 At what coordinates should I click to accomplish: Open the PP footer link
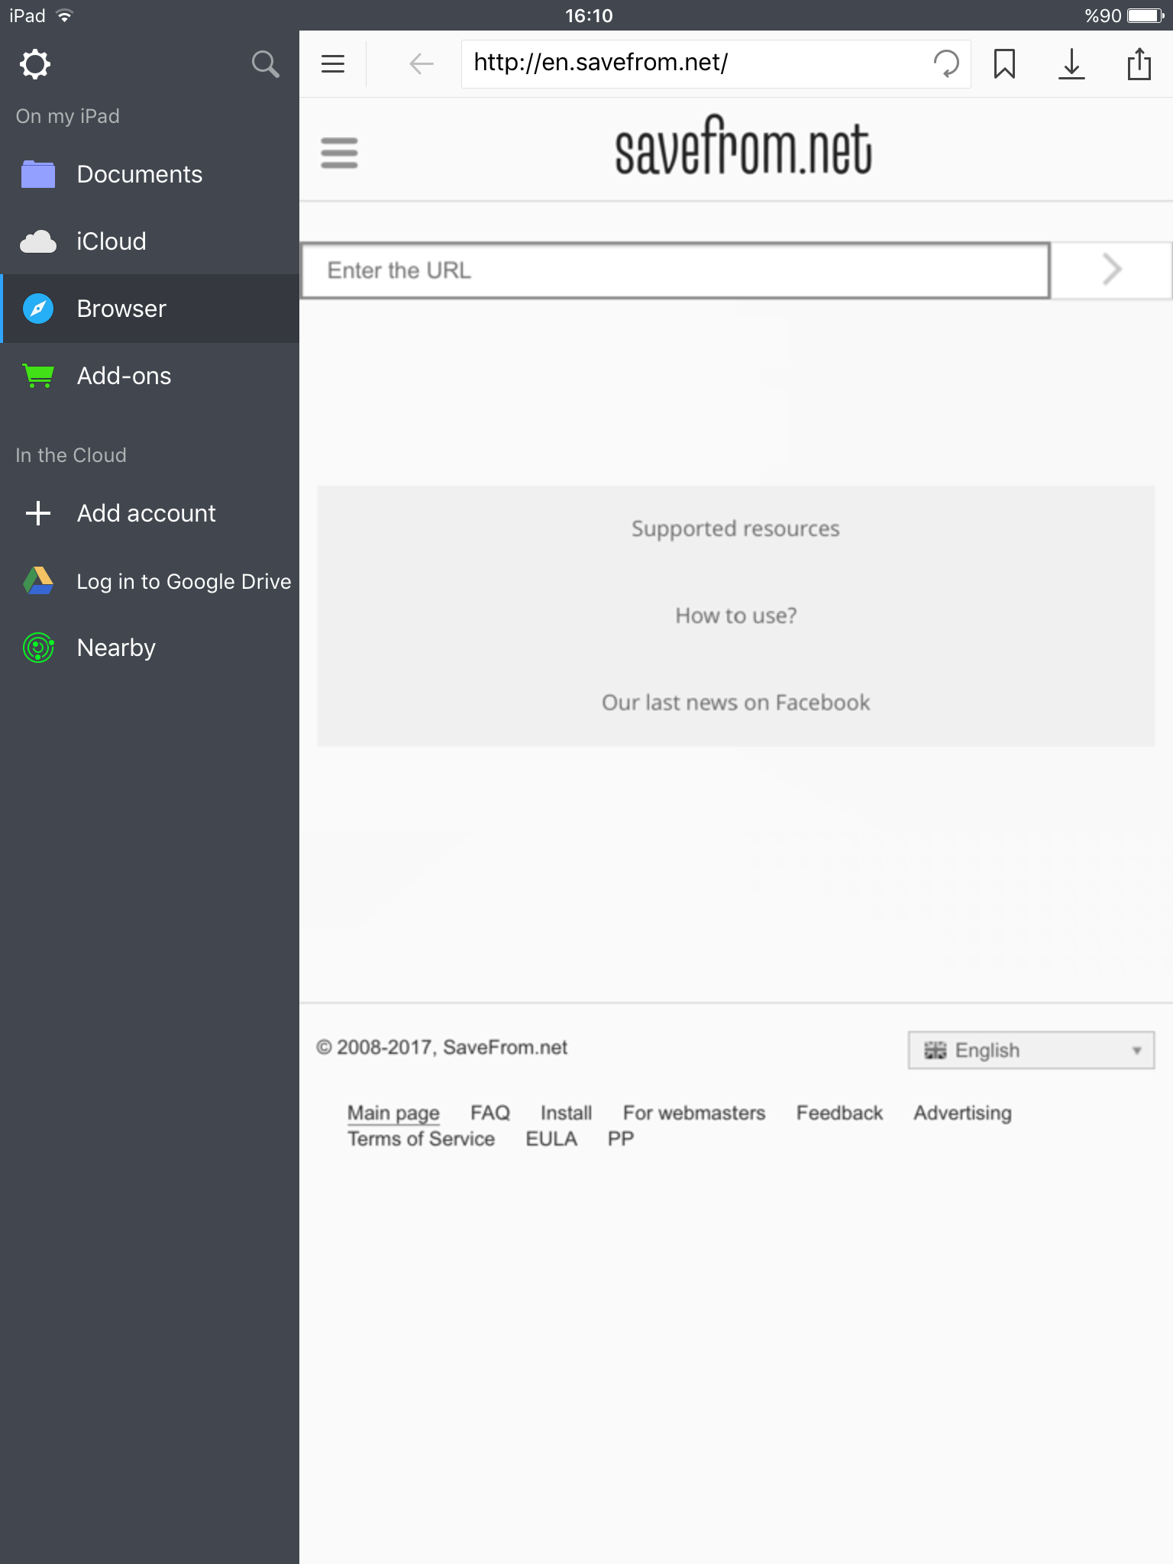tap(621, 1139)
